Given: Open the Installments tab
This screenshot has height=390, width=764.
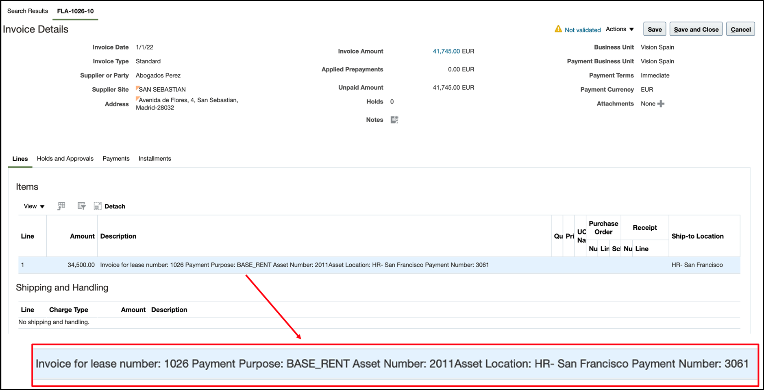Looking at the screenshot, I should (x=155, y=159).
